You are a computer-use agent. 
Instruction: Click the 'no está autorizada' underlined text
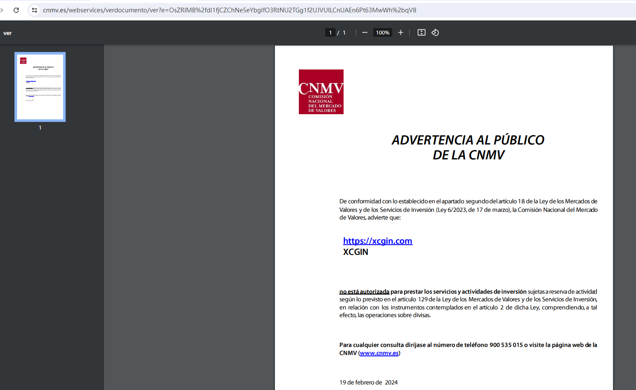click(364, 292)
